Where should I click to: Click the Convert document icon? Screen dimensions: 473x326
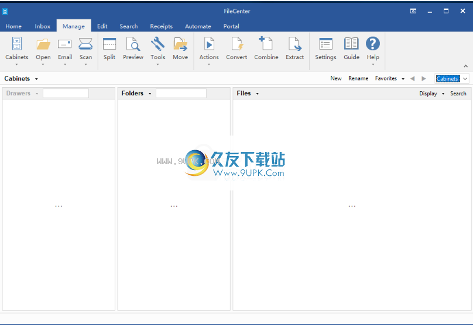tap(237, 44)
